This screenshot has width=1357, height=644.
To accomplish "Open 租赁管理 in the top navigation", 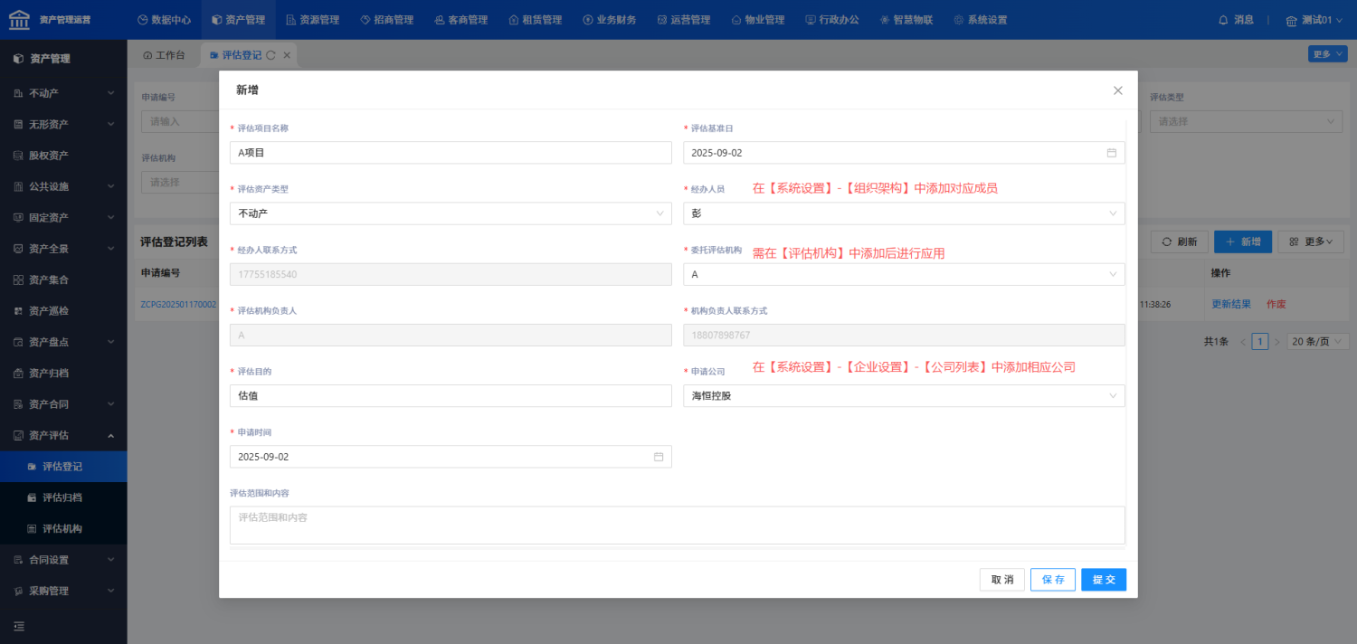I will [535, 19].
